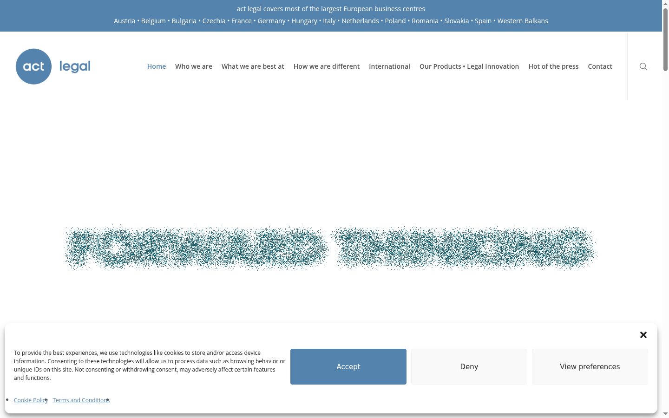Screen dimensions: 669x418
Task: Select Hungary in the top bar
Action: (x=304, y=21)
